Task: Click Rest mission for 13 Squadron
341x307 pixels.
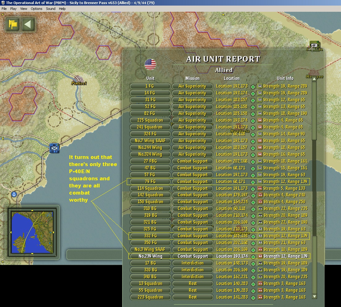Action: tap(193, 283)
